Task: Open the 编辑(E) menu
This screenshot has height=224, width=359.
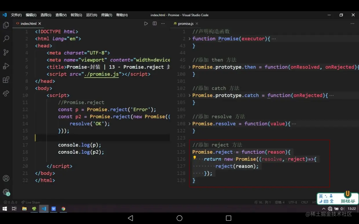Action: [x=31, y=15]
